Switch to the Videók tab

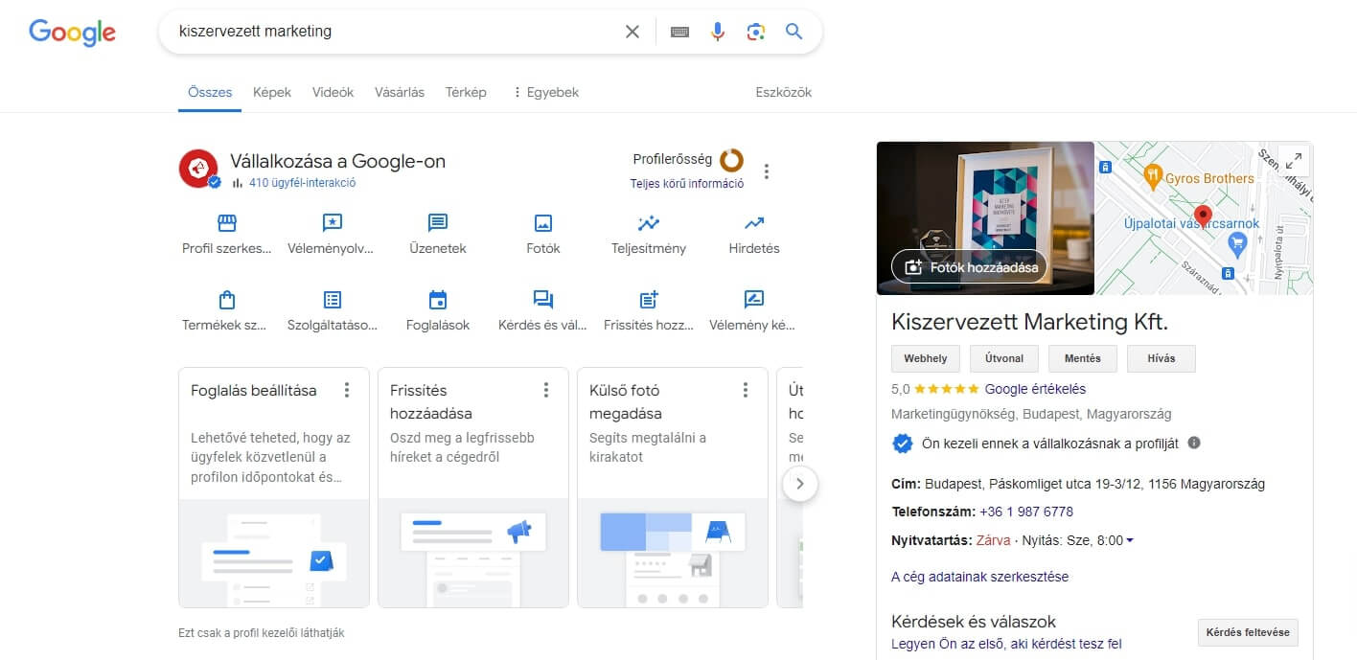[333, 92]
